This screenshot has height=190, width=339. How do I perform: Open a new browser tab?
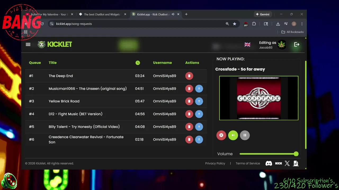pyautogui.click(x=186, y=14)
